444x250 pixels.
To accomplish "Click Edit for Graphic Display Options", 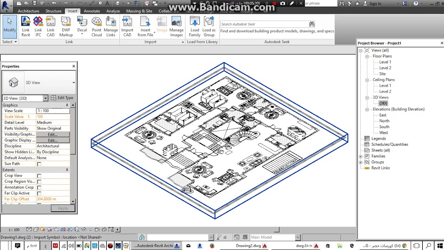I will point(53,140).
